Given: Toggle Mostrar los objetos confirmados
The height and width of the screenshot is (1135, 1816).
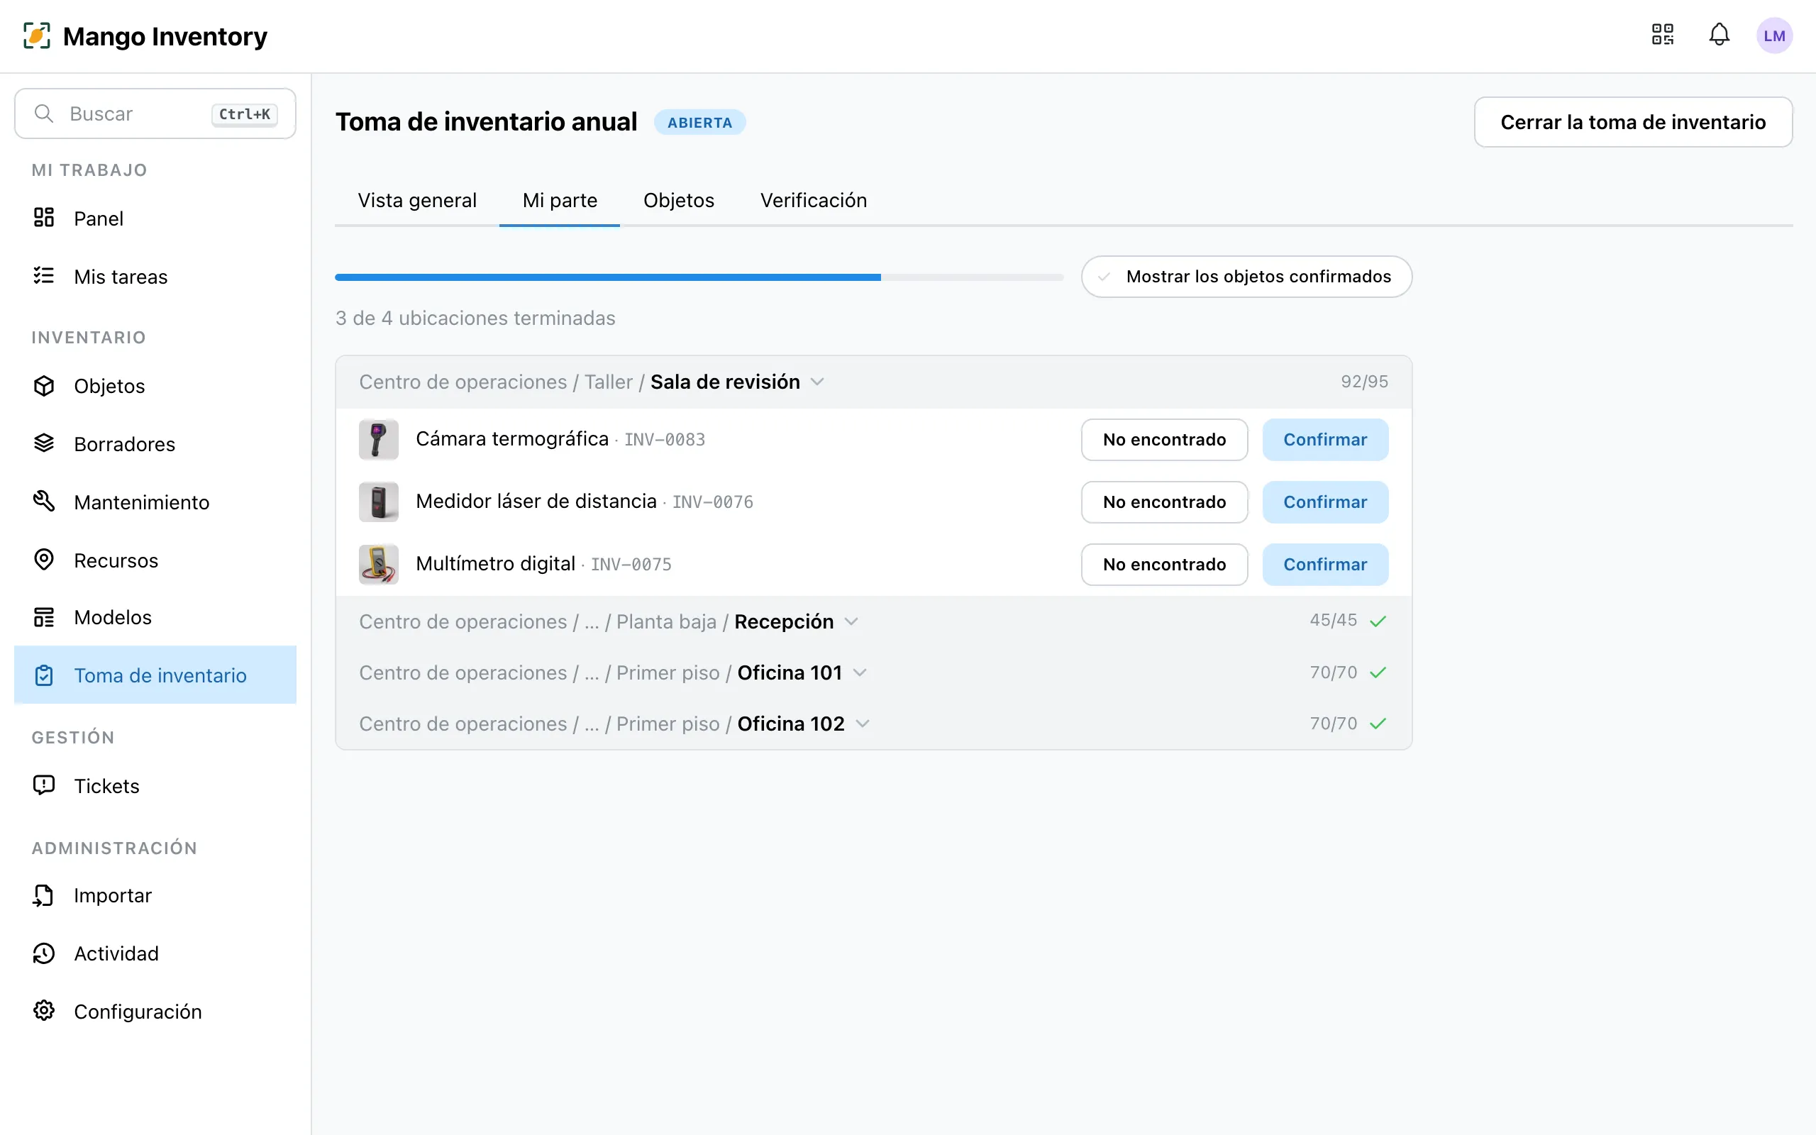Looking at the screenshot, I should pos(1246,277).
